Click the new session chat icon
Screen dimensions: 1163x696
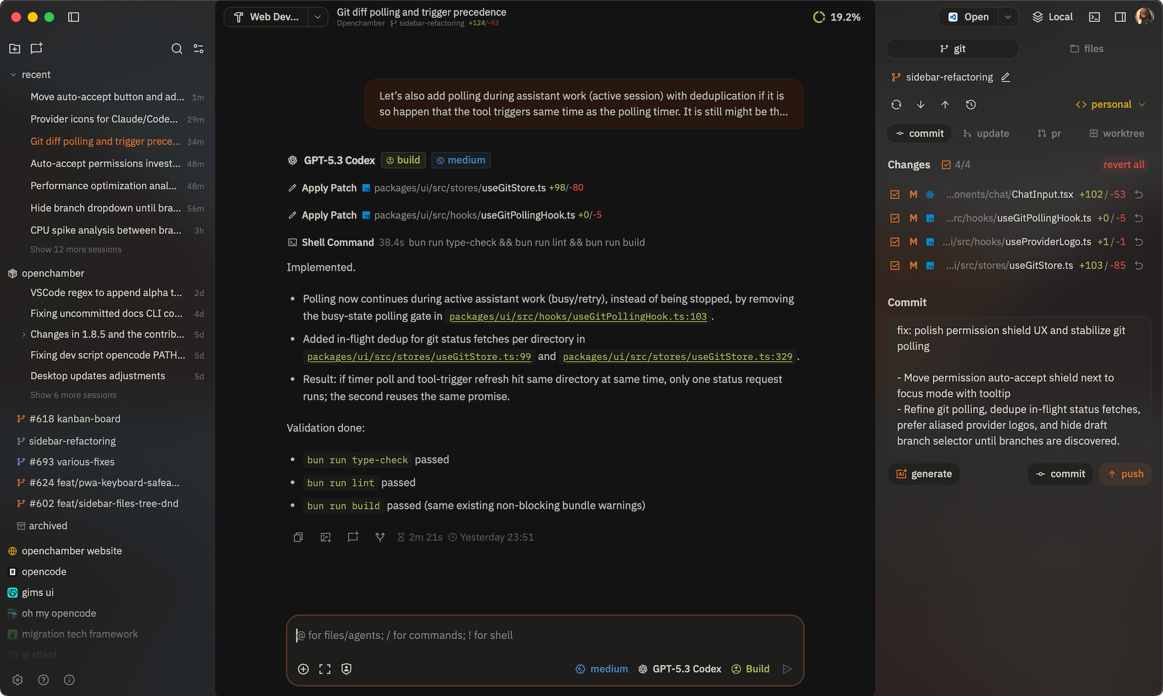pos(36,49)
